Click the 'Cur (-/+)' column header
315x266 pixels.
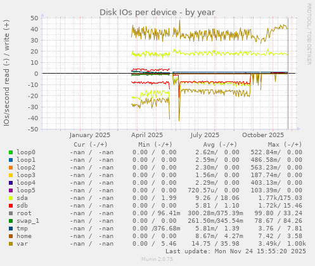pos(91,145)
